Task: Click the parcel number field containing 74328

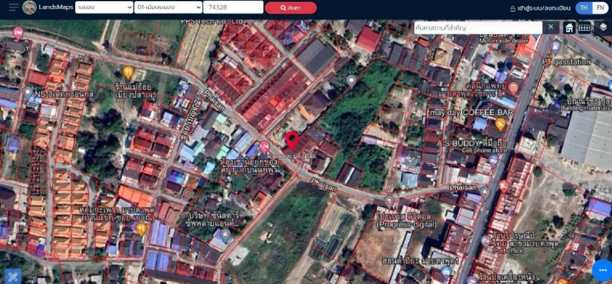Action: click(x=233, y=7)
